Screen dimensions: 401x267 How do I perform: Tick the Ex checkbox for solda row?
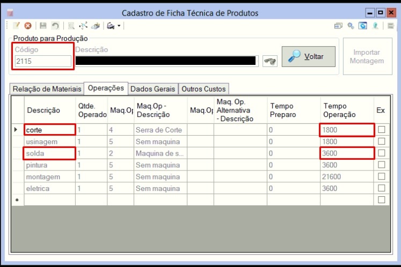click(381, 153)
